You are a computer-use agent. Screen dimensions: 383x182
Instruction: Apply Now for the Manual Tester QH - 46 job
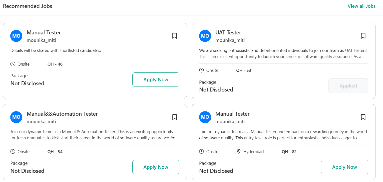156,79
